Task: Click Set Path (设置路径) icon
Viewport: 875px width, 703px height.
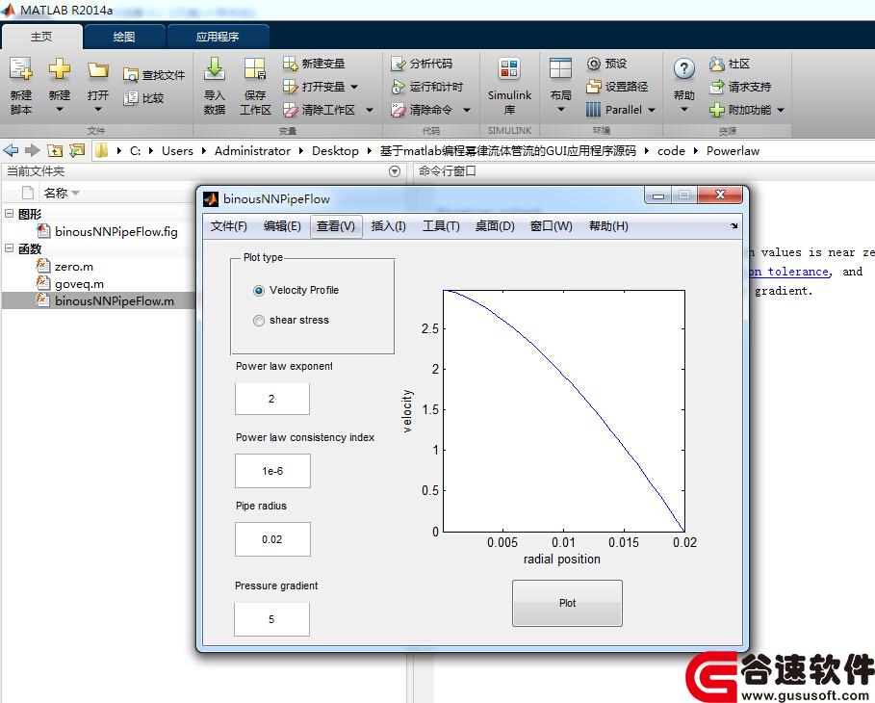Action: 594,87
